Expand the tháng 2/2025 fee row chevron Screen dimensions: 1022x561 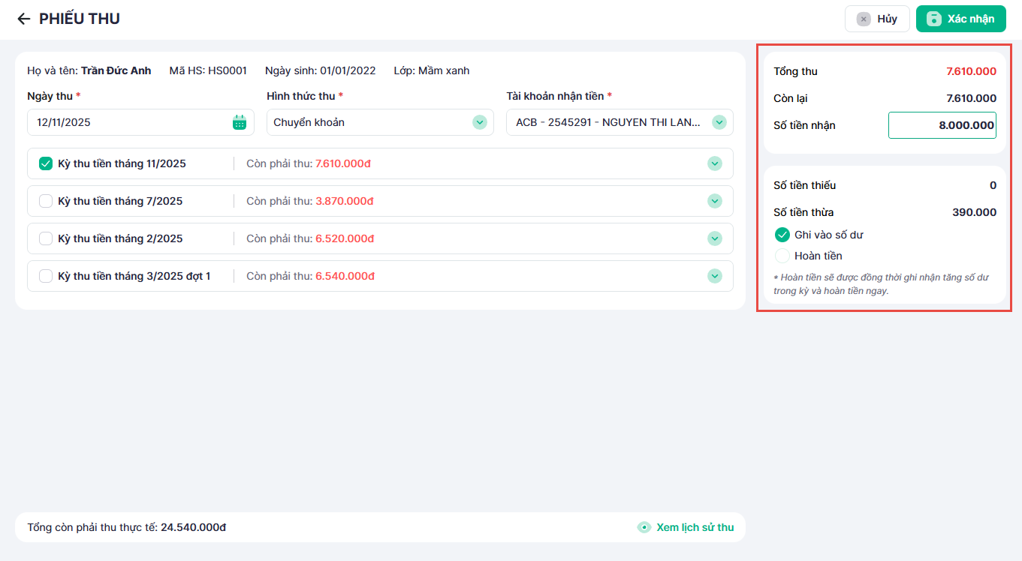pyautogui.click(x=714, y=238)
